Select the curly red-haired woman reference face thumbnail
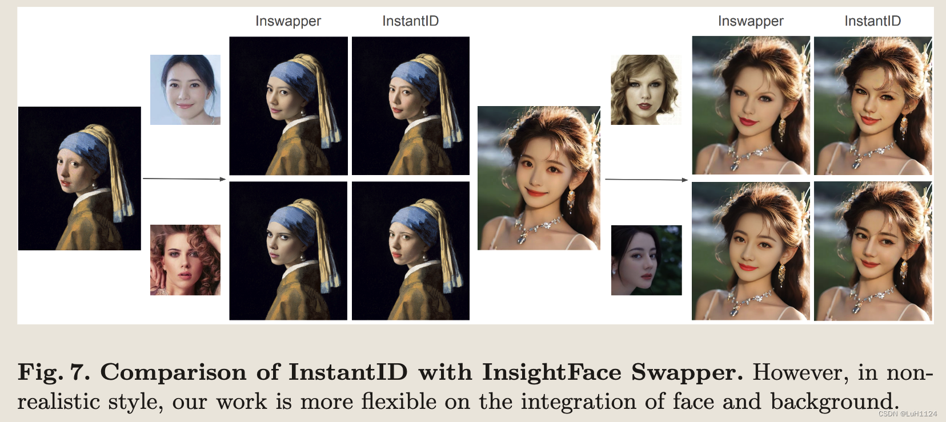Image resolution: width=946 pixels, height=422 pixels. click(185, 260)
